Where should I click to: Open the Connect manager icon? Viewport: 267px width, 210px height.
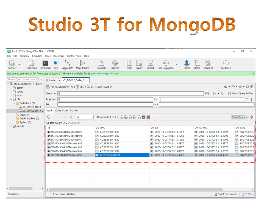[12, 63]
